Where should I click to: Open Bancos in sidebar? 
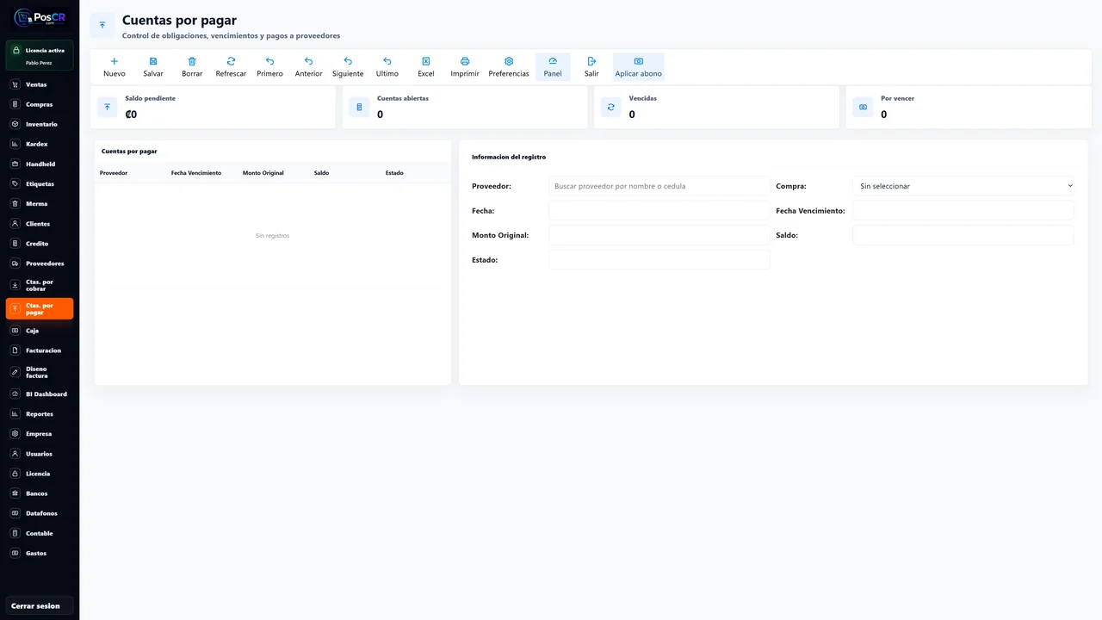tap(40, 493)
